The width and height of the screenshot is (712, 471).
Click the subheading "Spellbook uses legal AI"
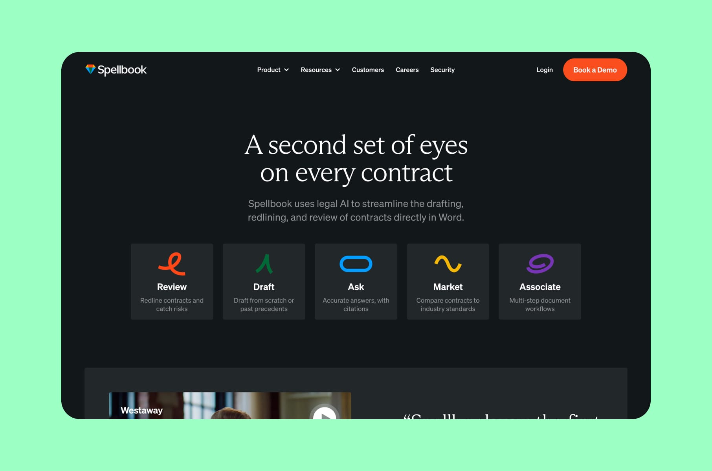[356, 210]
